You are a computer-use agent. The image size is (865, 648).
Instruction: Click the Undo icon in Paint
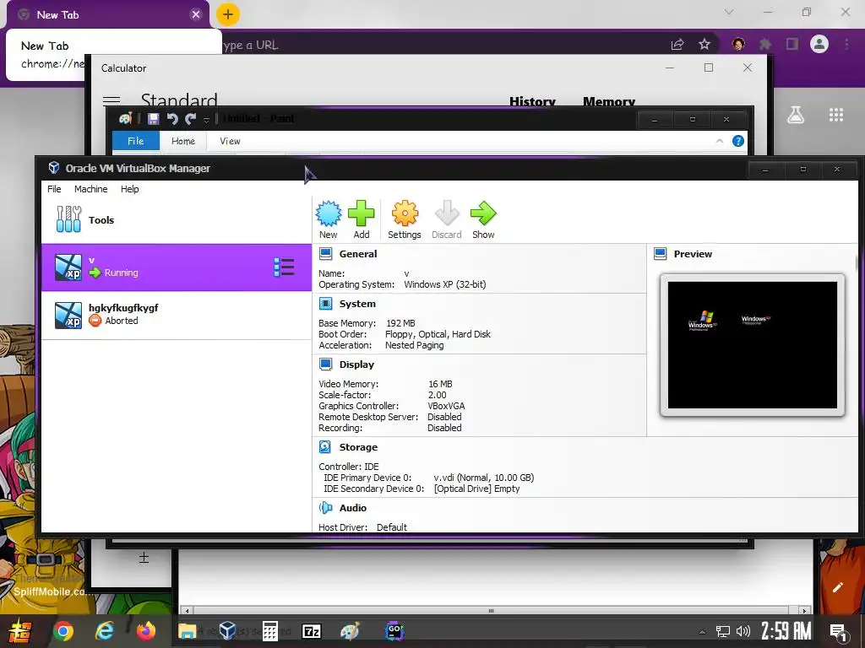[172, 118]
